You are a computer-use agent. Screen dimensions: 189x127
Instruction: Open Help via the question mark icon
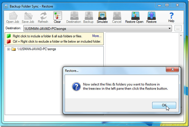(171, 16)
